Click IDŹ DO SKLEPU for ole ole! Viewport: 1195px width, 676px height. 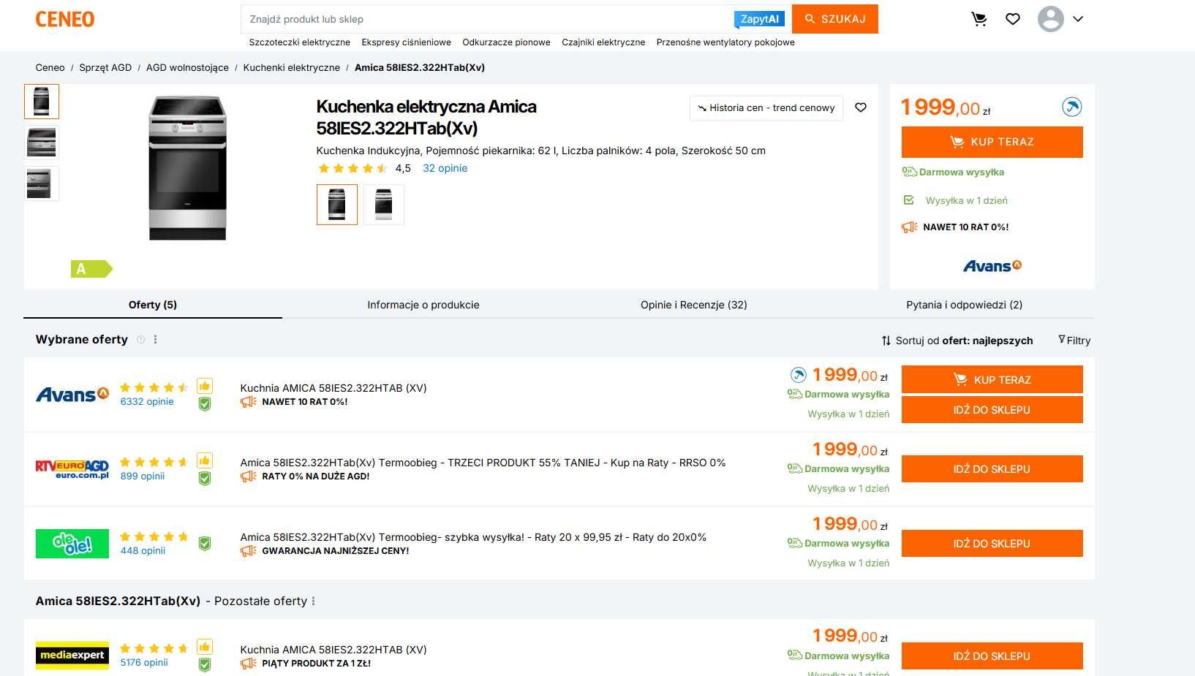(x=992, y=544)
